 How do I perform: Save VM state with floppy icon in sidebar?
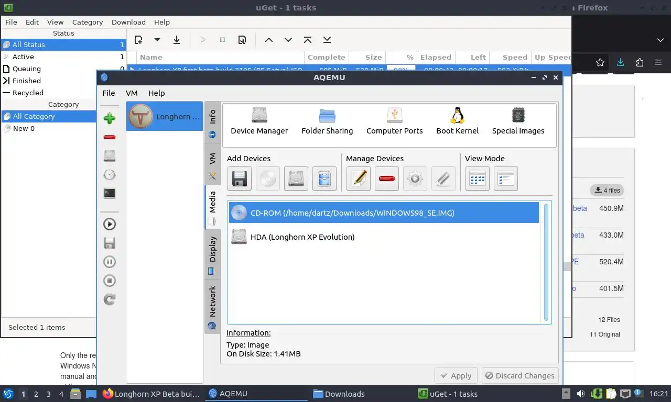pos(110,243)
